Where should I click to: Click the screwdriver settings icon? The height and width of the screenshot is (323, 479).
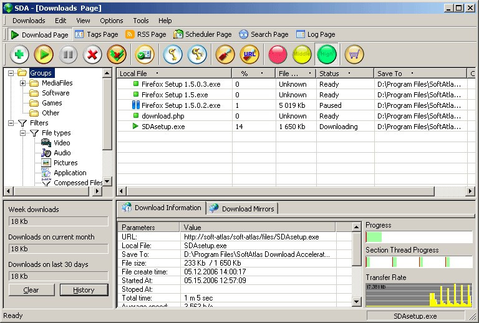point(225,54)
